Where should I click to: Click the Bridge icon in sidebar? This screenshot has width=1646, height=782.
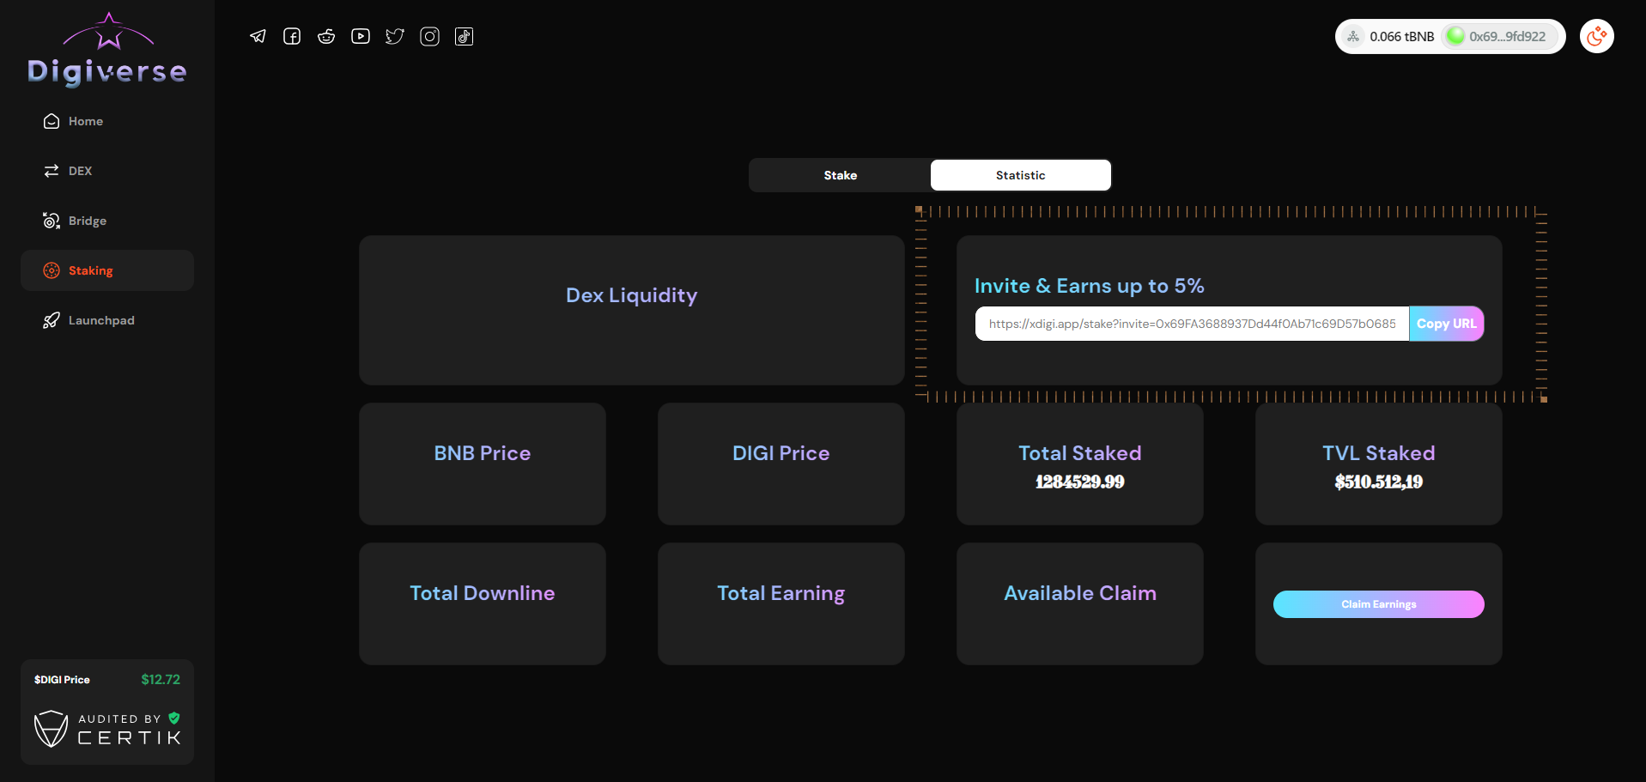52,221
